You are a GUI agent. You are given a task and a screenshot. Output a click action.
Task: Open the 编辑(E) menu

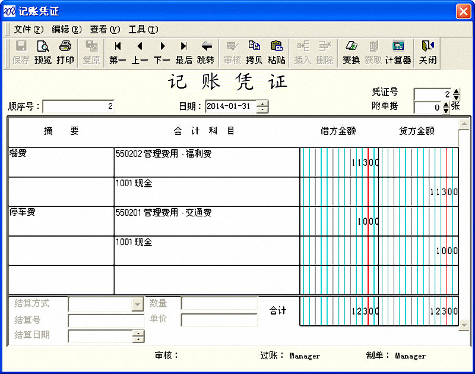[66, 29]
